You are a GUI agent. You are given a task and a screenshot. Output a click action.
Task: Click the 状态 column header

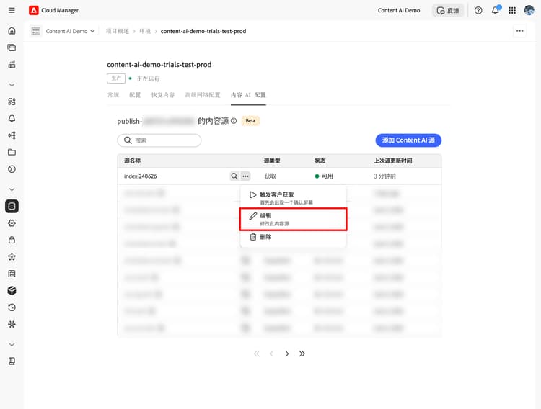320,161
